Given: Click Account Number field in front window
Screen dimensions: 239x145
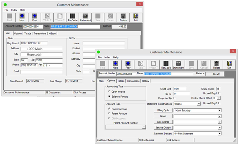Looking at the screenshot, I should tap(126, 74).
